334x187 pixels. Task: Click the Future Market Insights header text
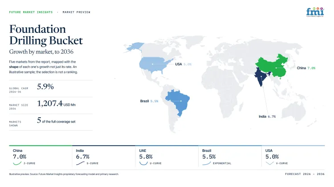31,12
